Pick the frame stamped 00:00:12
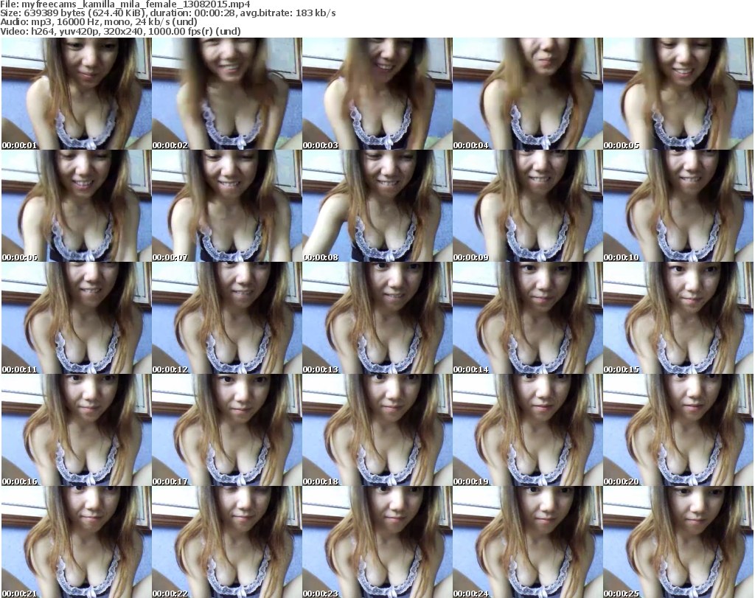The width and height of the screenshot is (755, 598). click(227, 318)
